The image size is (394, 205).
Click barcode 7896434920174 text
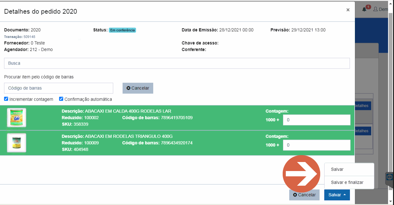[x=177, y=143]
